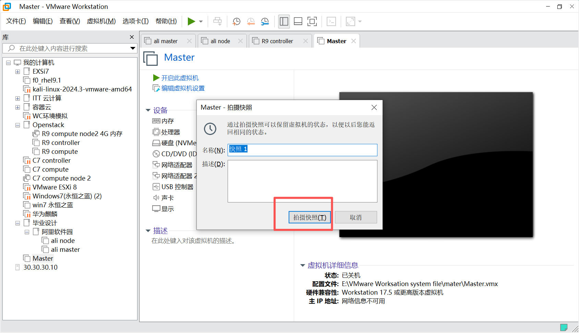The image size is (579, 333).
Task: Enter full screen mode icon
Action: [x=312, y=22]
